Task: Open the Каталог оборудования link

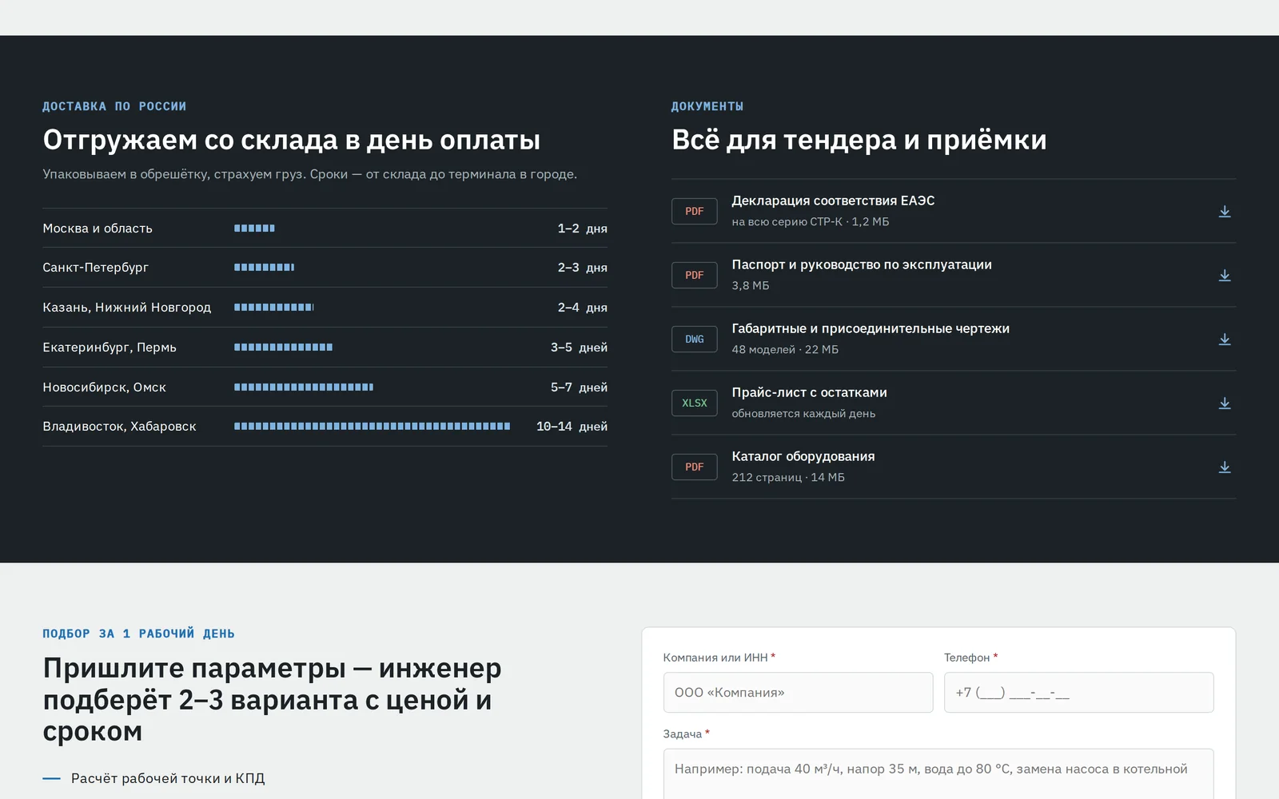Action: (x=803, y=456)
